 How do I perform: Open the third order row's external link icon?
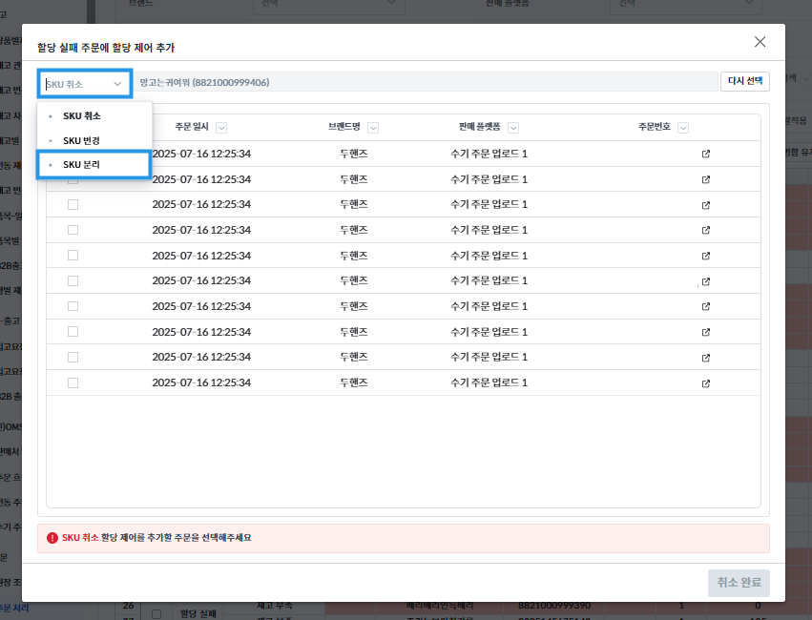[705, 205]
